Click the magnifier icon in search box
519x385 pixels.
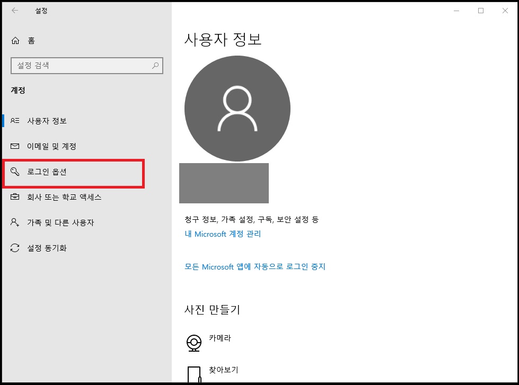155,66
